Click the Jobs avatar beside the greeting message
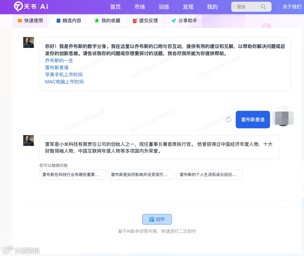The height and width of the screenshot is (256, 304). click(28, 42)
